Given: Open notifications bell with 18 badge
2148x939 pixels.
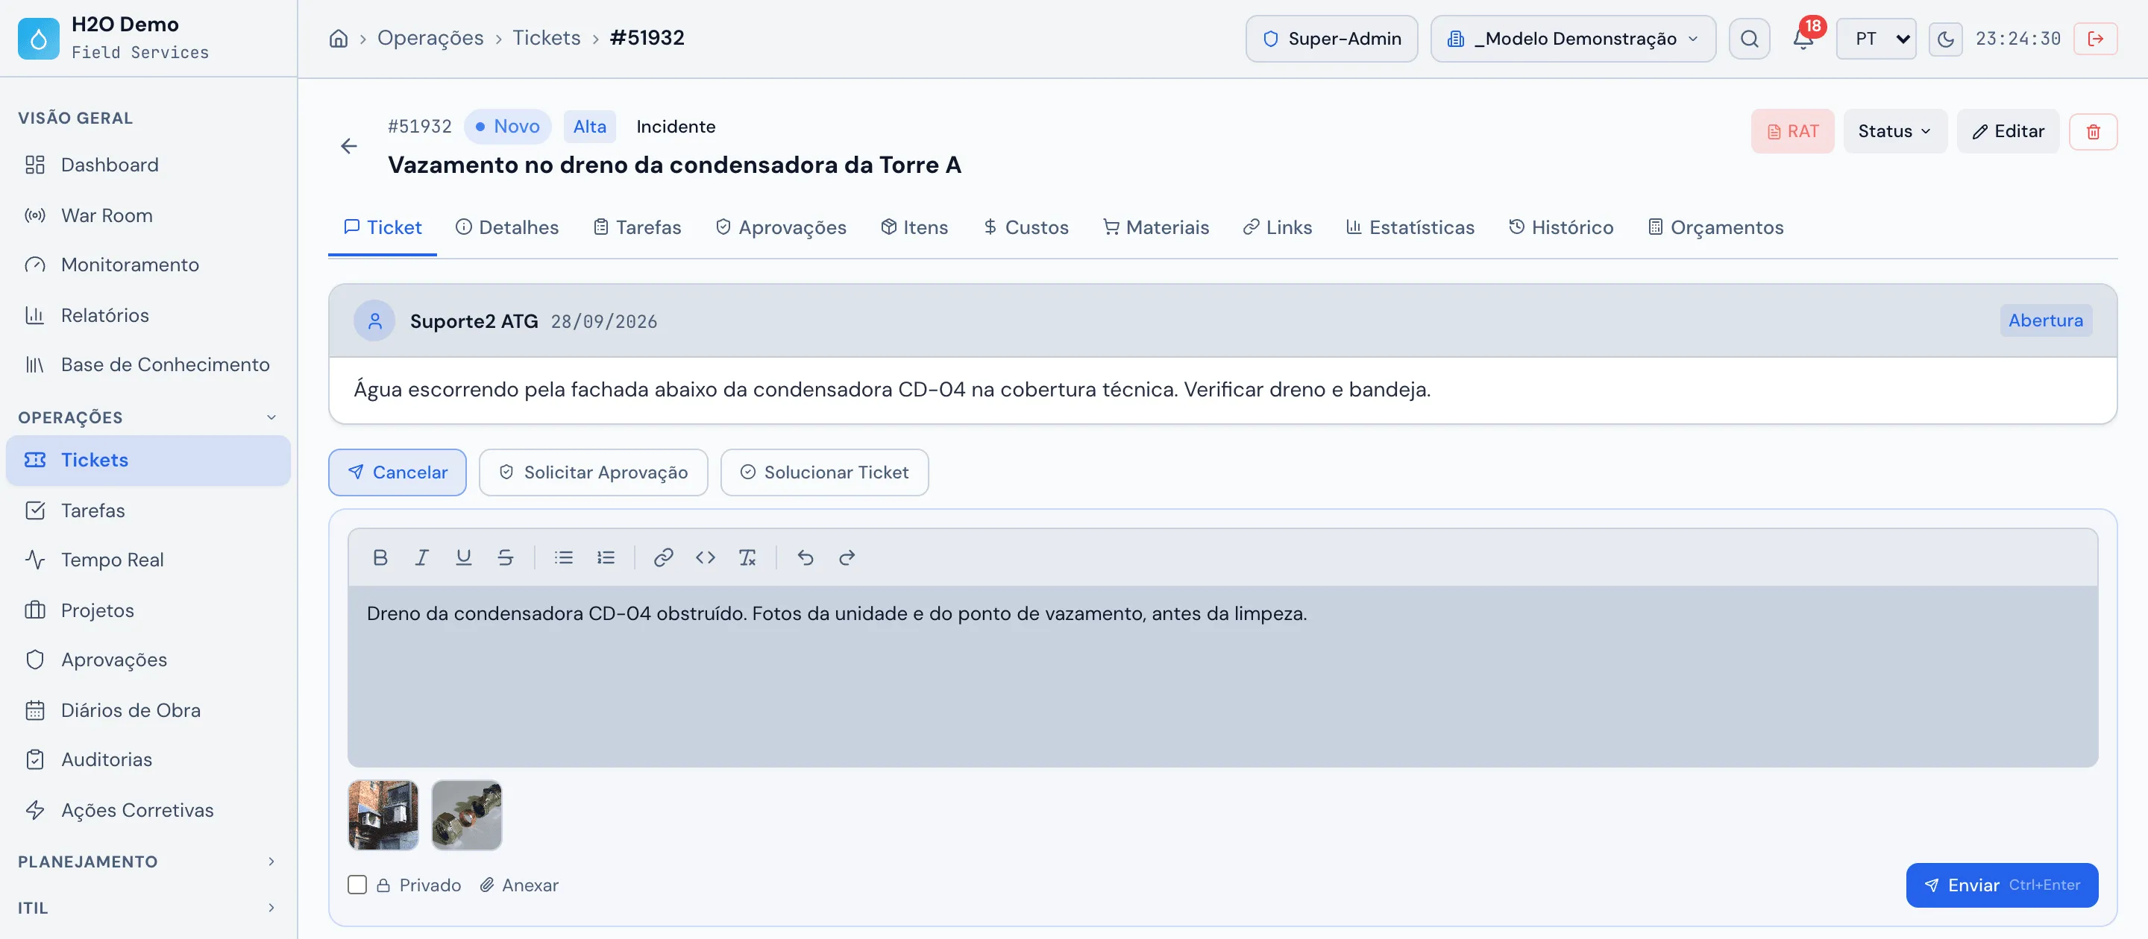Looking at the screenshot, I should [1803, 38].
